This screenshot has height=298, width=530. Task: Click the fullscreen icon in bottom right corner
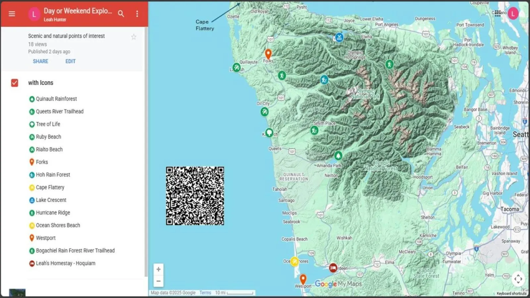click(518, 279)
